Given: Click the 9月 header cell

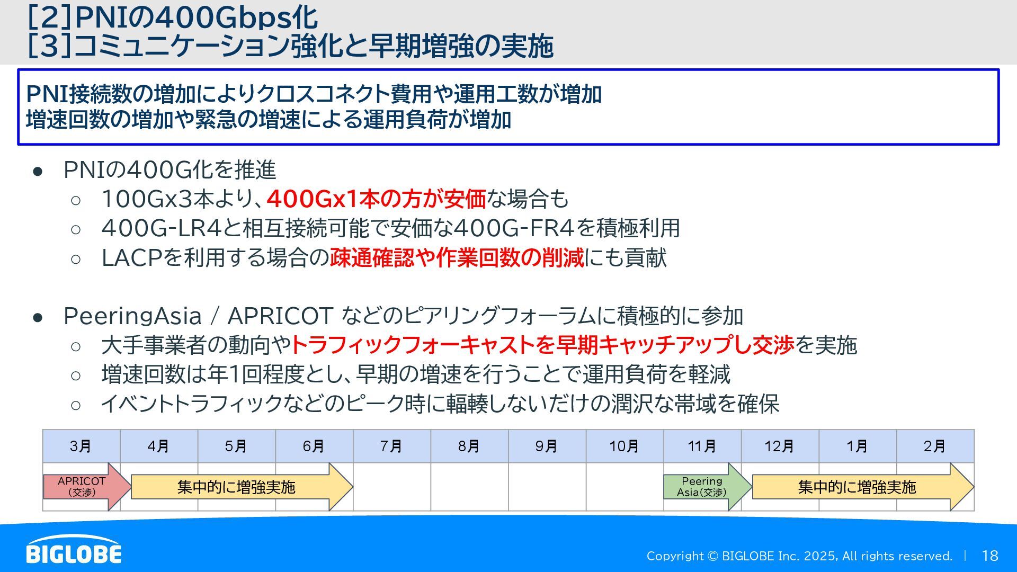Looking at the screenshot, I should [547, 446].
